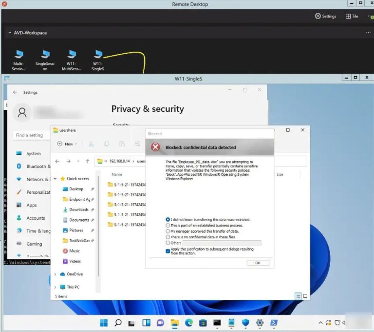This screenshot has height=332, width=374.
Task: Open the AVD-Workspace more options ellipsis
Action: 368,33
